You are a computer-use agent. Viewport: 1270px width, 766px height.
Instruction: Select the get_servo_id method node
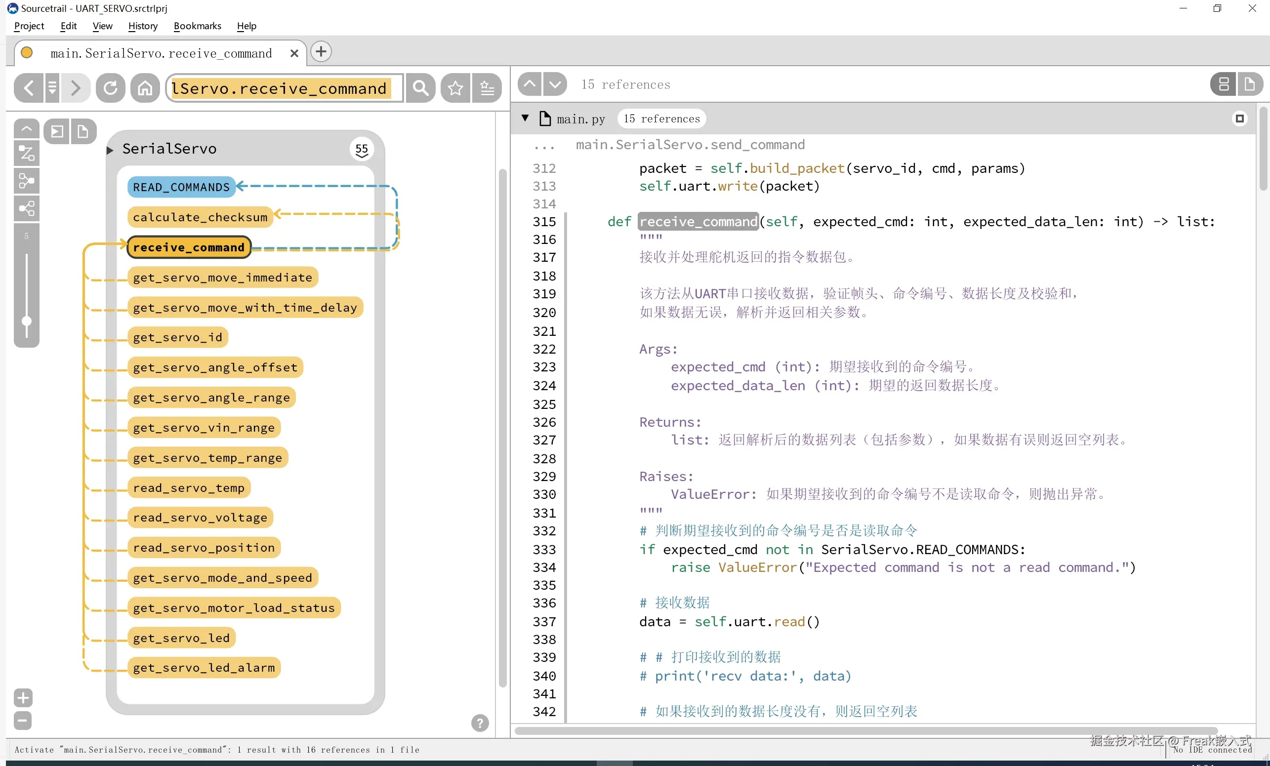178,337
